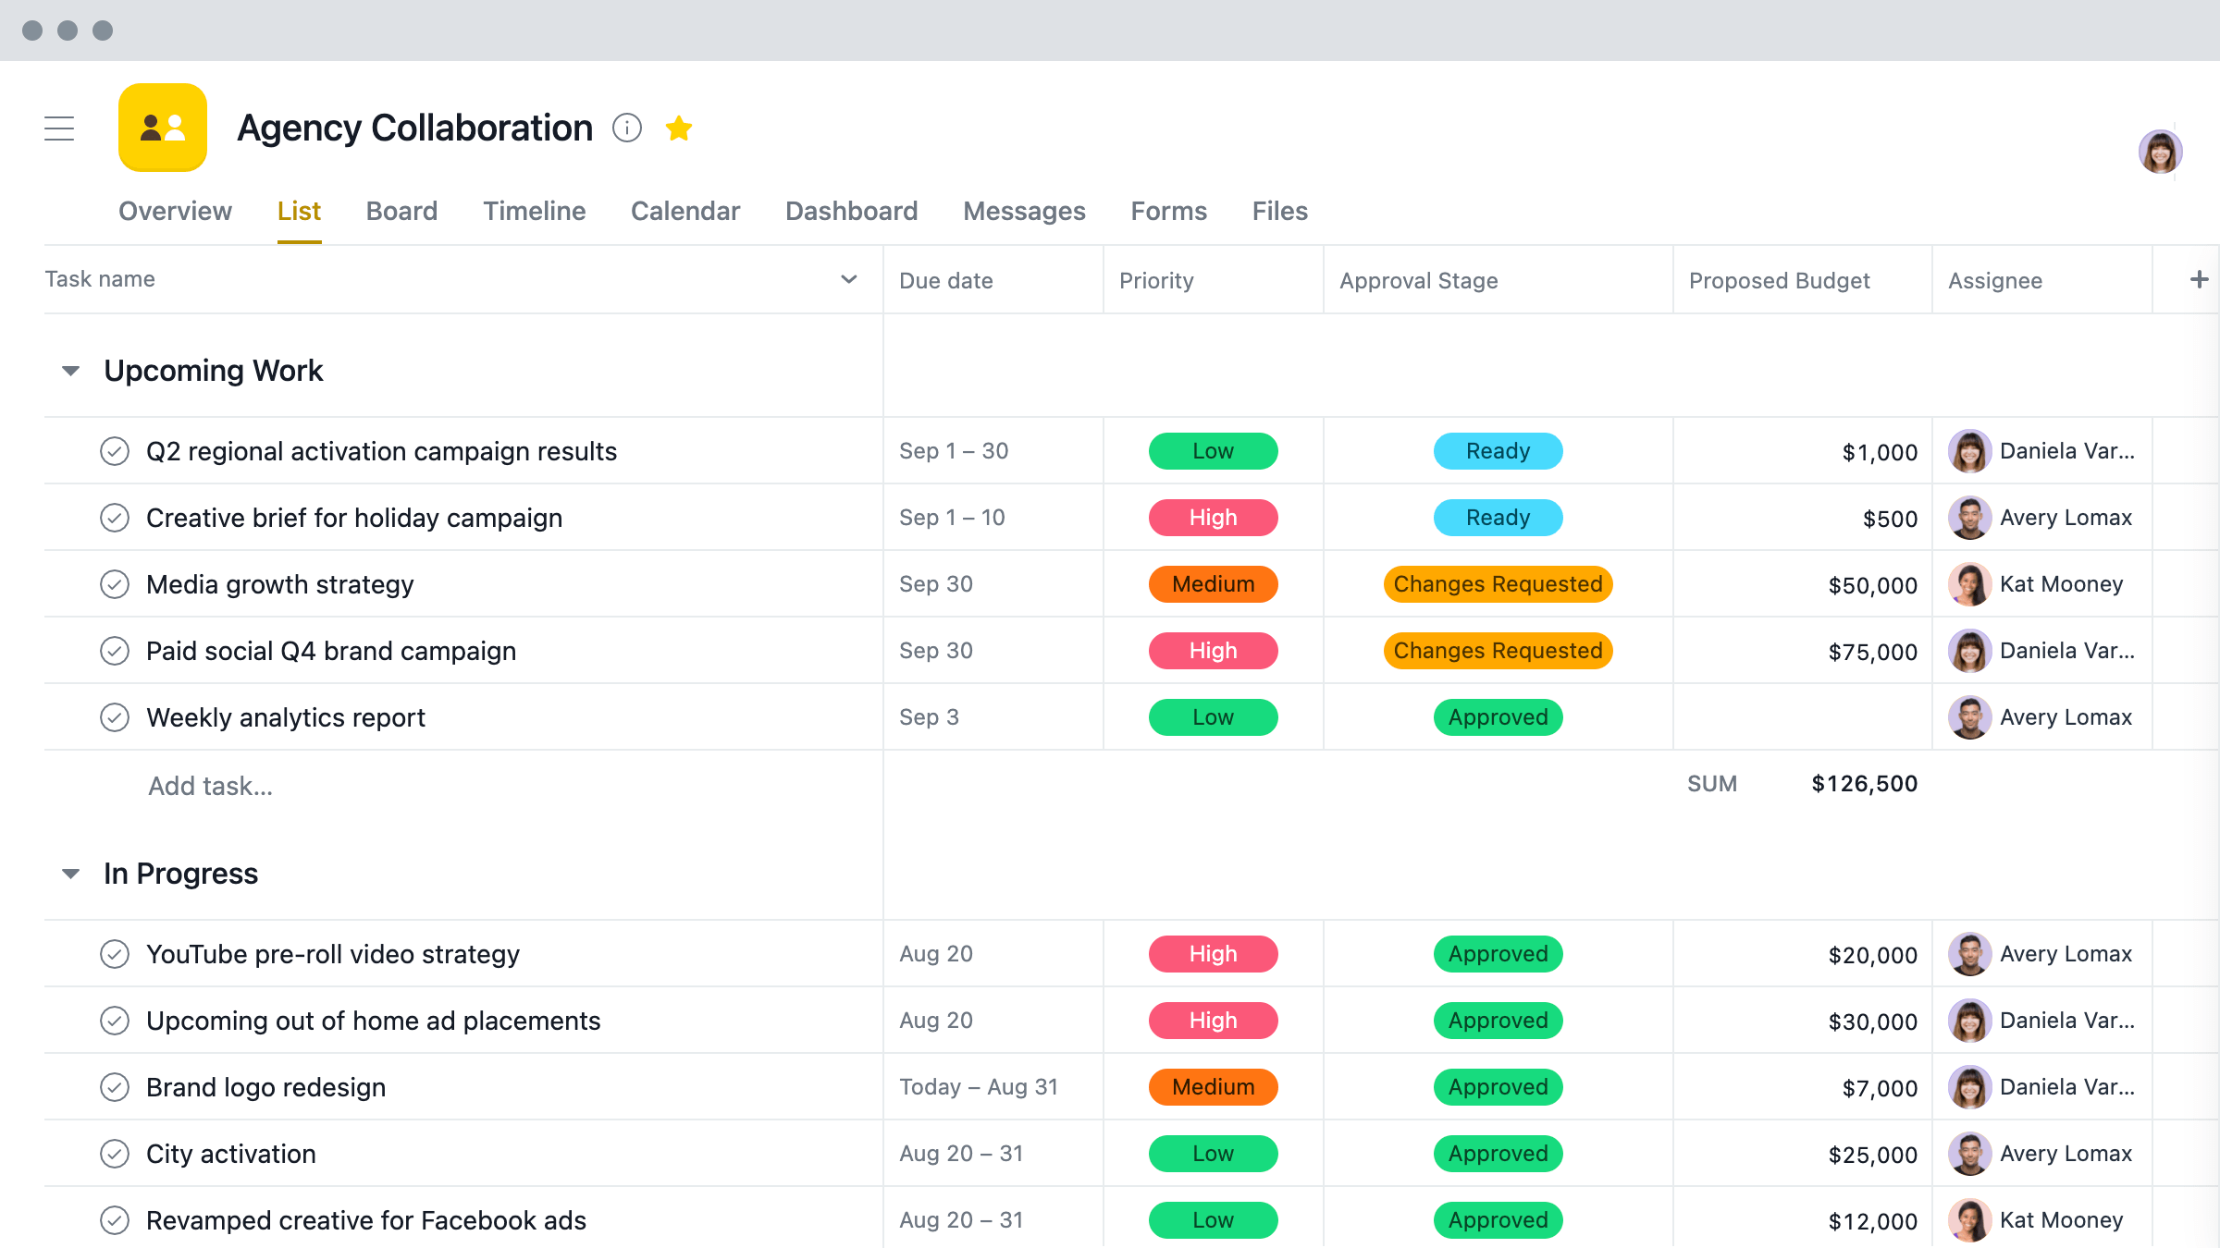This screenshot has width=2220, height=1248.
Task: Click the In Progress collapse arrow
Action: 70,874
